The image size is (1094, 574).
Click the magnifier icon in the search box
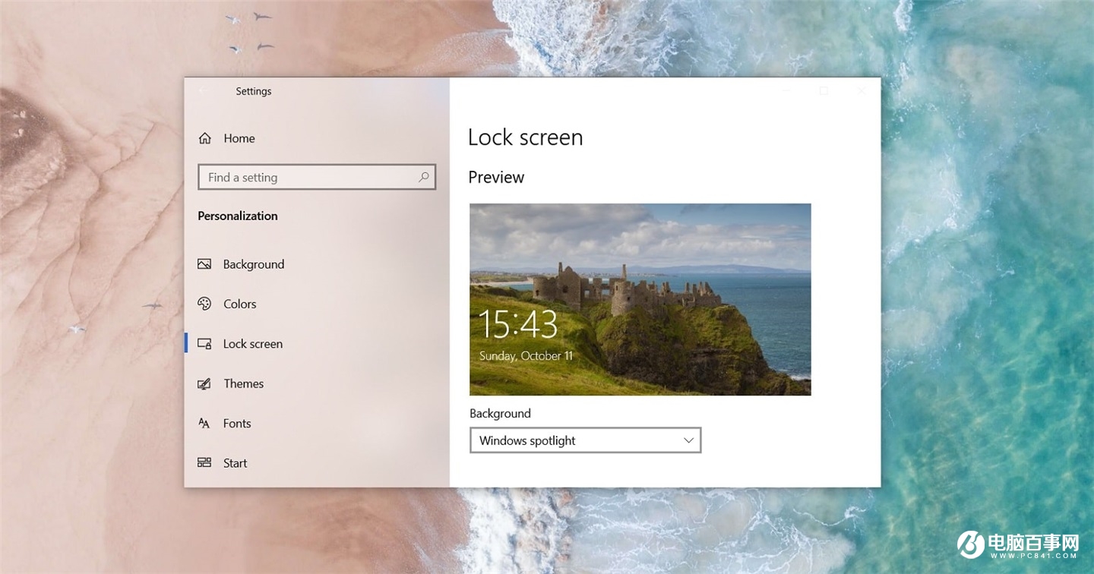tap(424, 176)
